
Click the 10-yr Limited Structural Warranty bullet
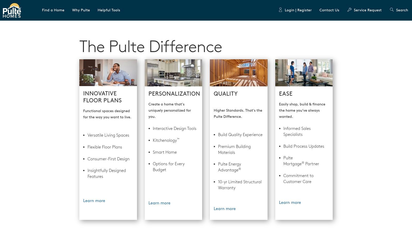[x=240, y=185]
